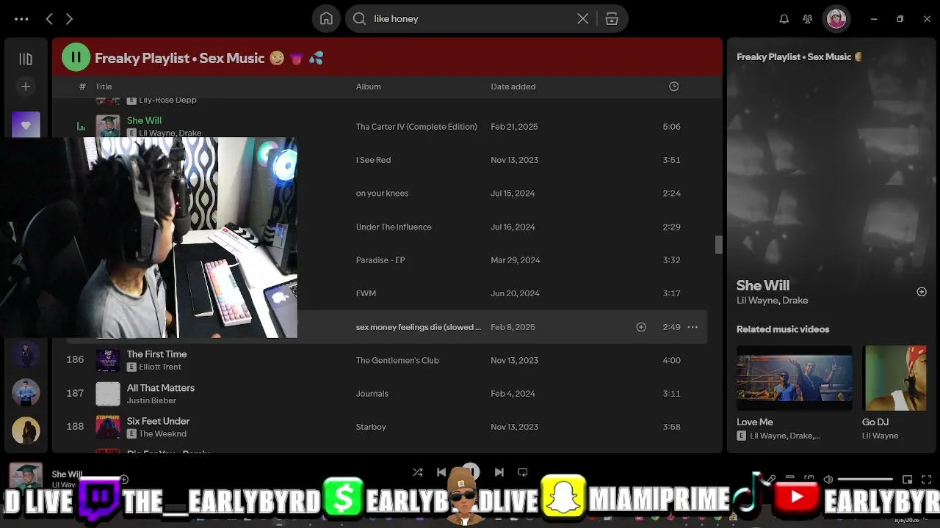
Task: Open album 'sex money feelings die (slowed'
Action: pos(419,327)
